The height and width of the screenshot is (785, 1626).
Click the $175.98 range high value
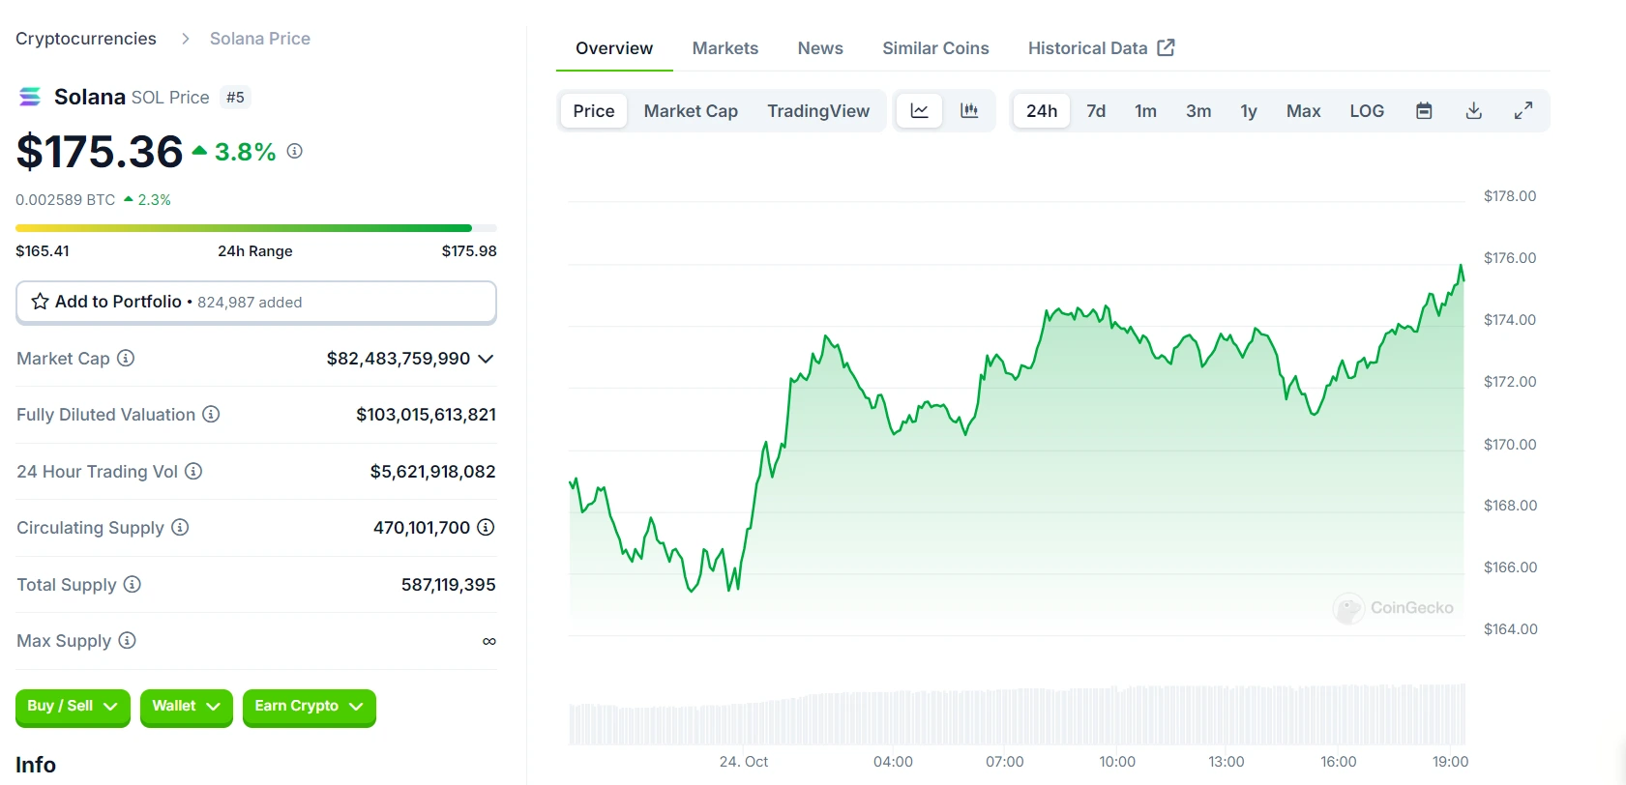pyautogui.click(x=469, y=251)
